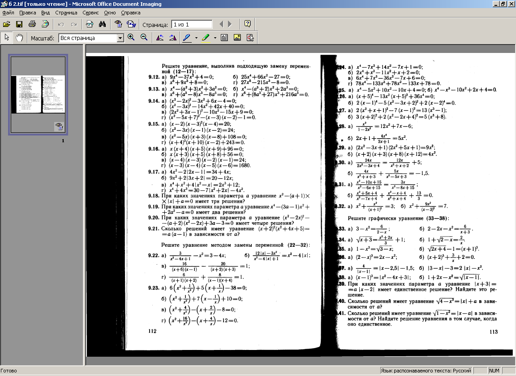Click exercise number 9.23 on the page

[x=154, y=288]
